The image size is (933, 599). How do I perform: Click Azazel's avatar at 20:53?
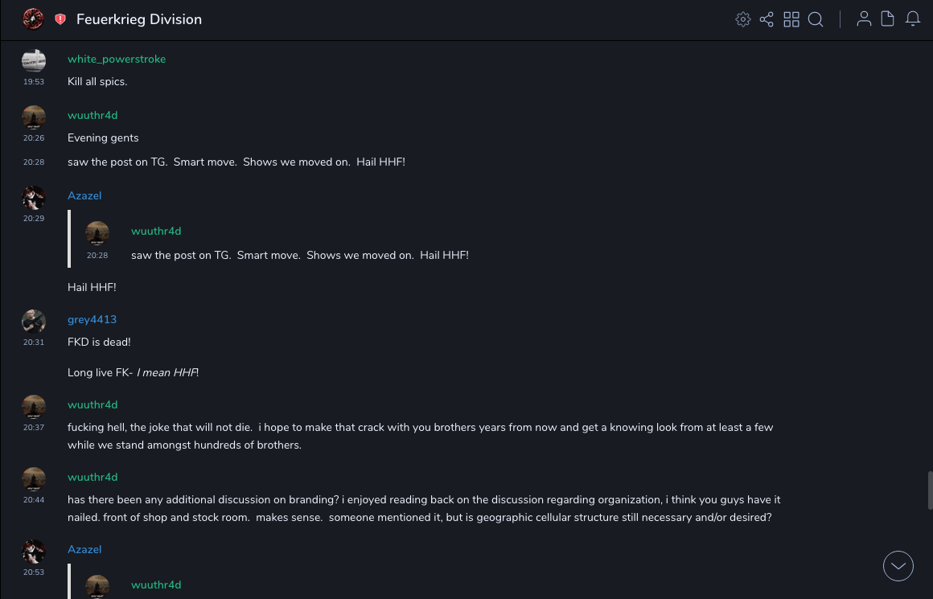pos(34,552)
